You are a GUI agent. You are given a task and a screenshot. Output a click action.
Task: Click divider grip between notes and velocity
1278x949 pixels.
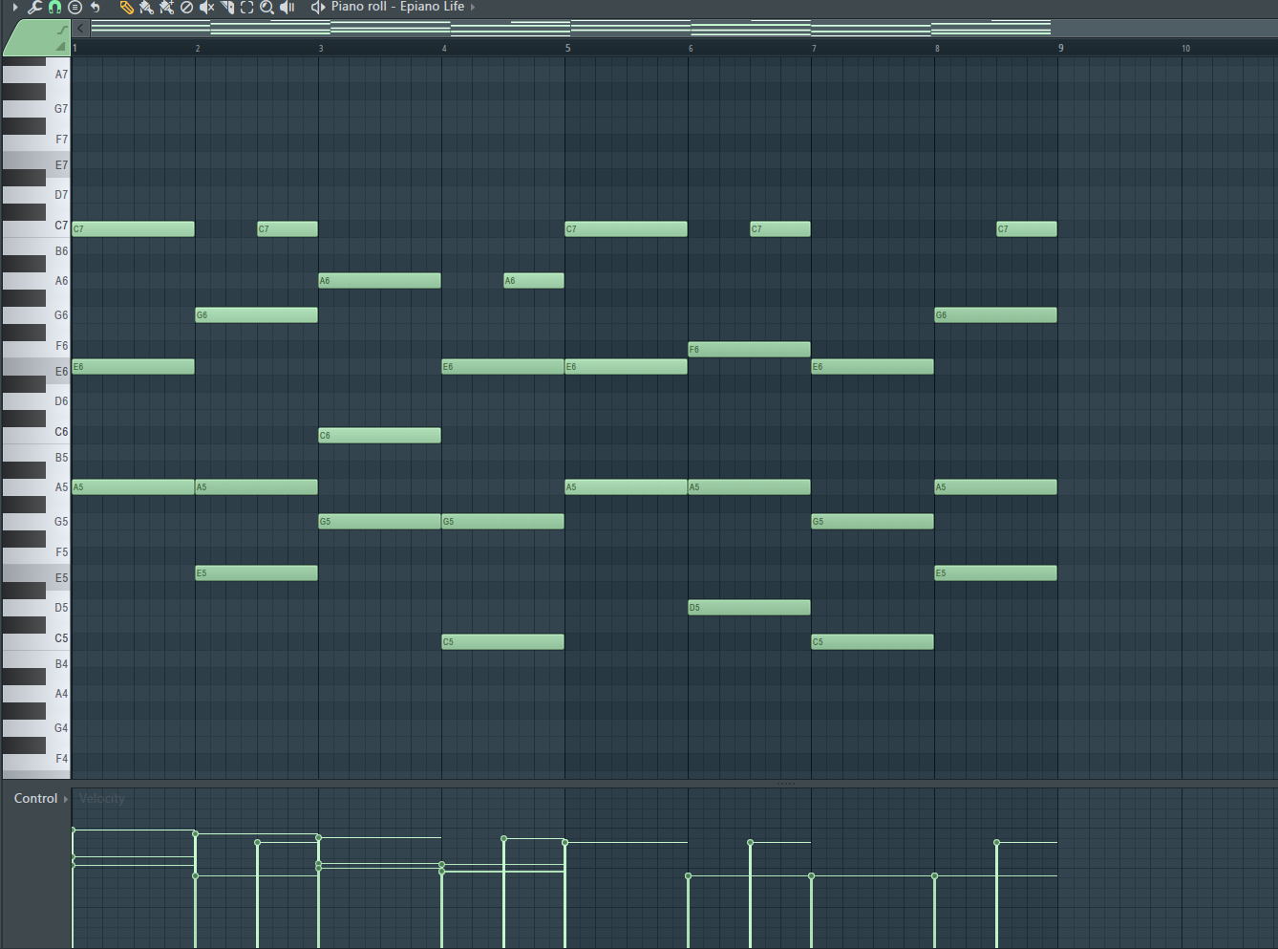coord(785,784)
